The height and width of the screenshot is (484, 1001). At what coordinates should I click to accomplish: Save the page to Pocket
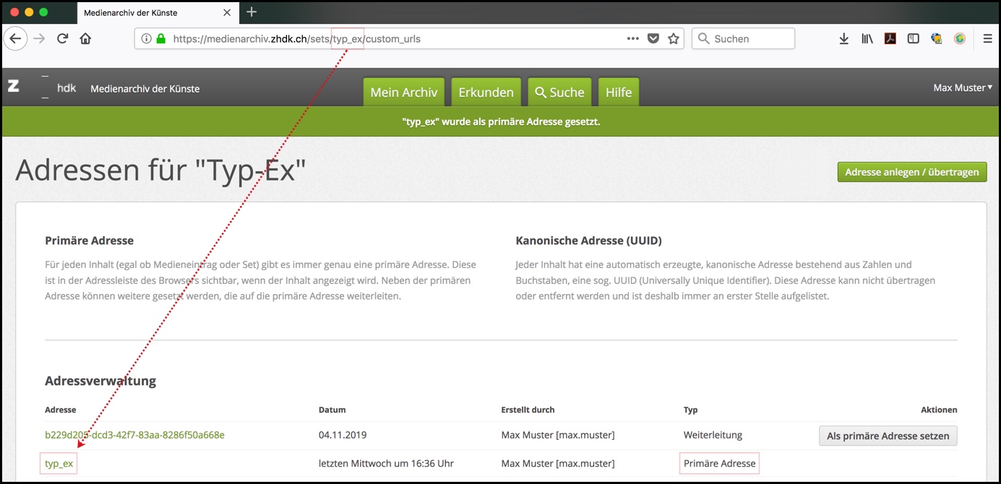tap(653, 39)
